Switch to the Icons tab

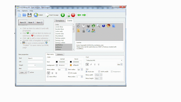point(70,21)
